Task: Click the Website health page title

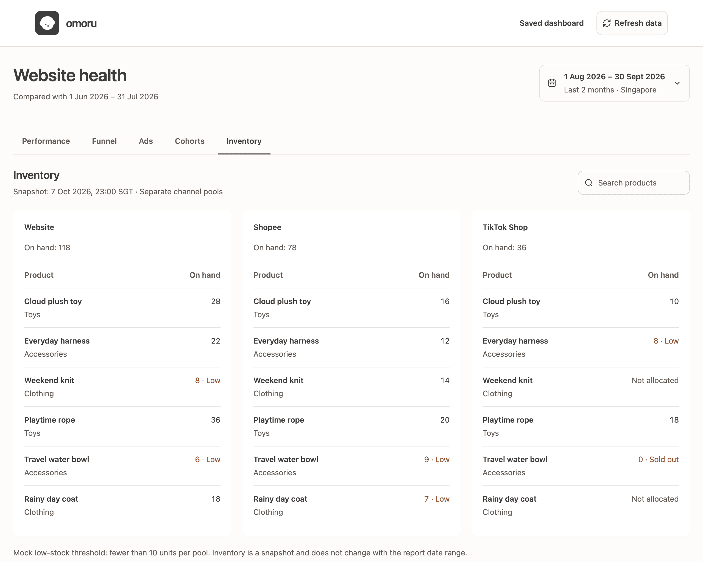Action: tap(70, 75)
